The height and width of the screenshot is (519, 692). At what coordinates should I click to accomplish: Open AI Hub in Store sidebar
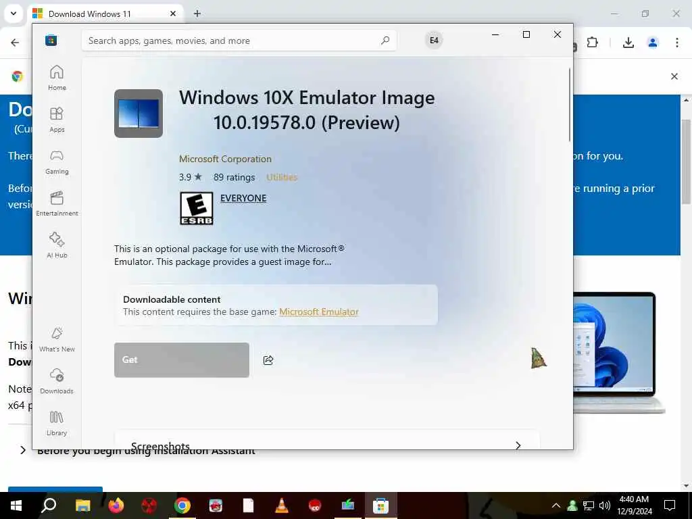coord(57,245)
